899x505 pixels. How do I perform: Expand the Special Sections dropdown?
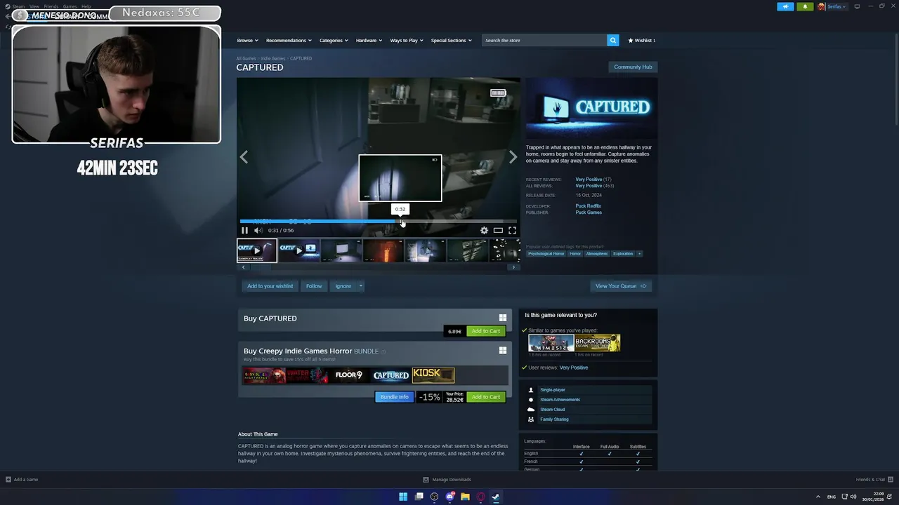[x=451, y=40]
